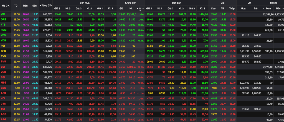Click the Dư group header
284x122 pixels.
(249, 3)
